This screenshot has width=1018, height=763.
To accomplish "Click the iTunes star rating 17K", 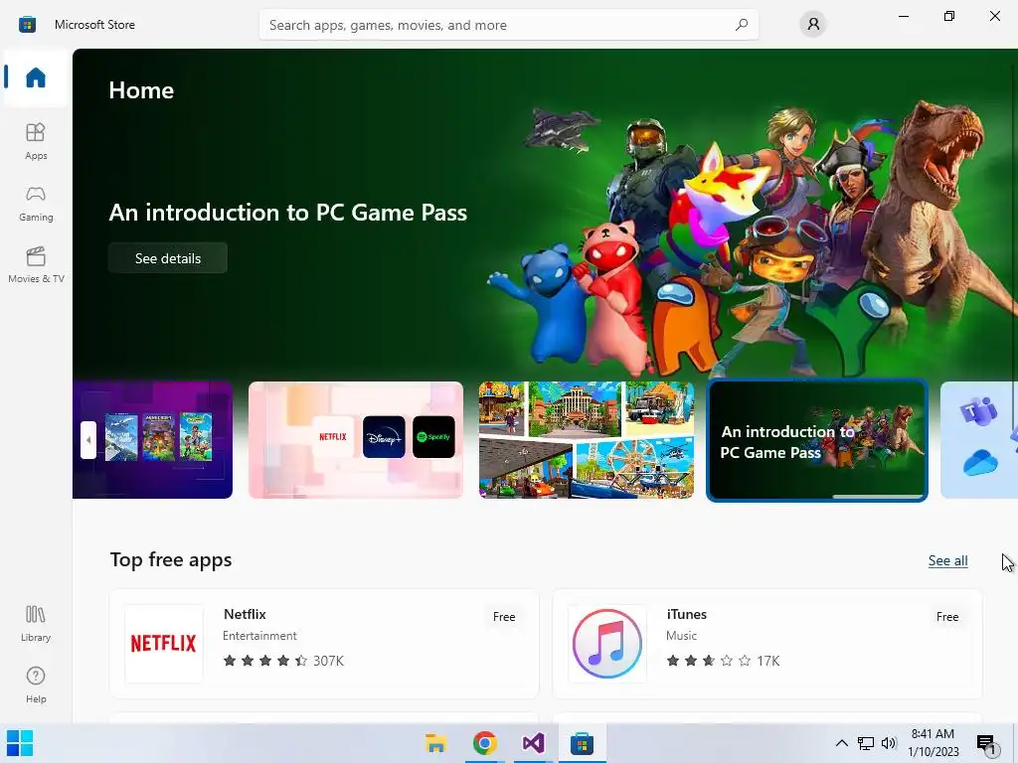I will (x=723, y=661).
